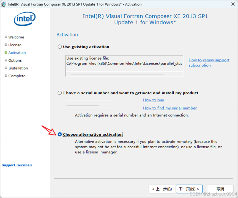238x198 pixels.
Task: Click the grey bullet beside Welcome
Action: pyautogui.click(x=6, y=37)
